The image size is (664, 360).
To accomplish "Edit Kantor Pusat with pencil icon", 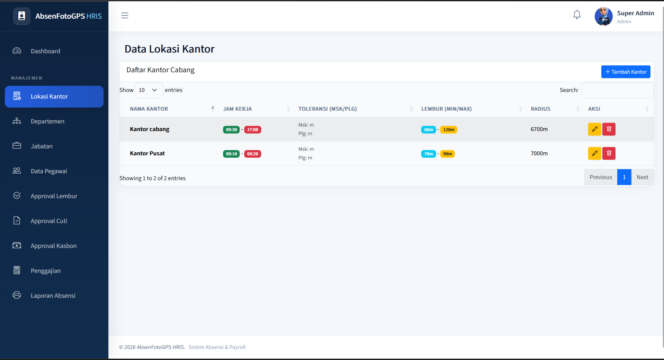I will [594, 153].
